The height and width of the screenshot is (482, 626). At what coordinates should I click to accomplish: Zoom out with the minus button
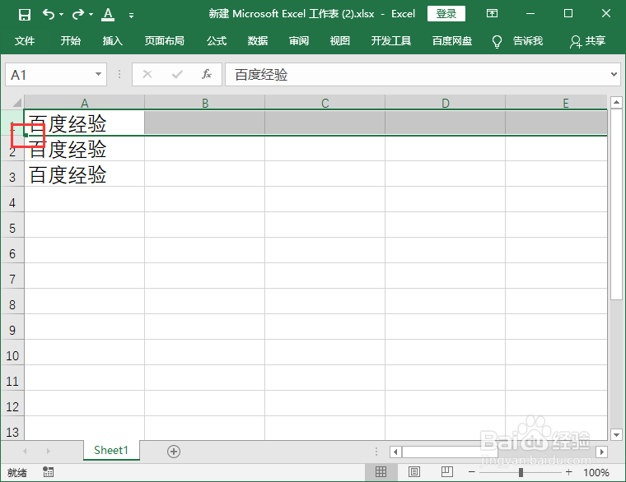pyautogui.click(x=472, y=472)
